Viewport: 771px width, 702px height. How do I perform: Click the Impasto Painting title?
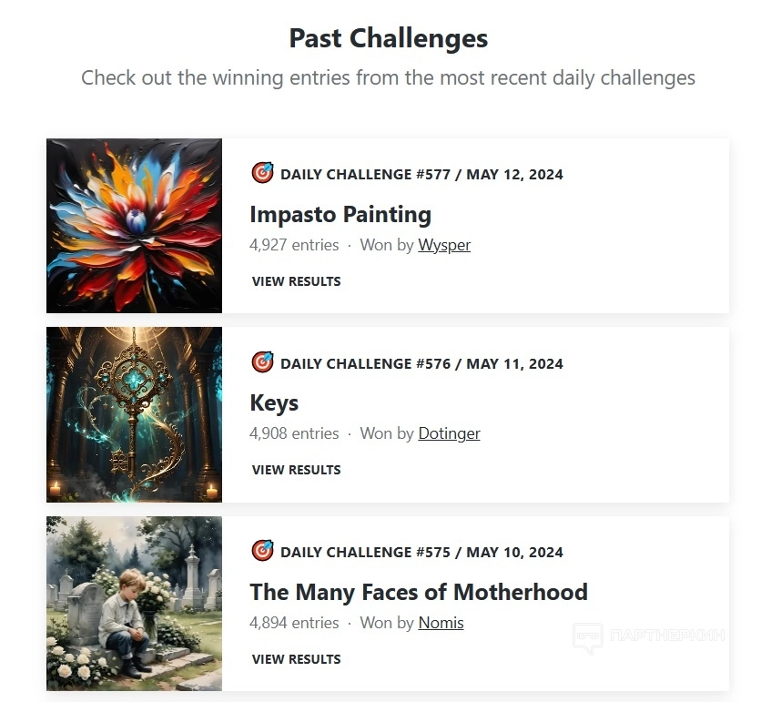point(340,215)
